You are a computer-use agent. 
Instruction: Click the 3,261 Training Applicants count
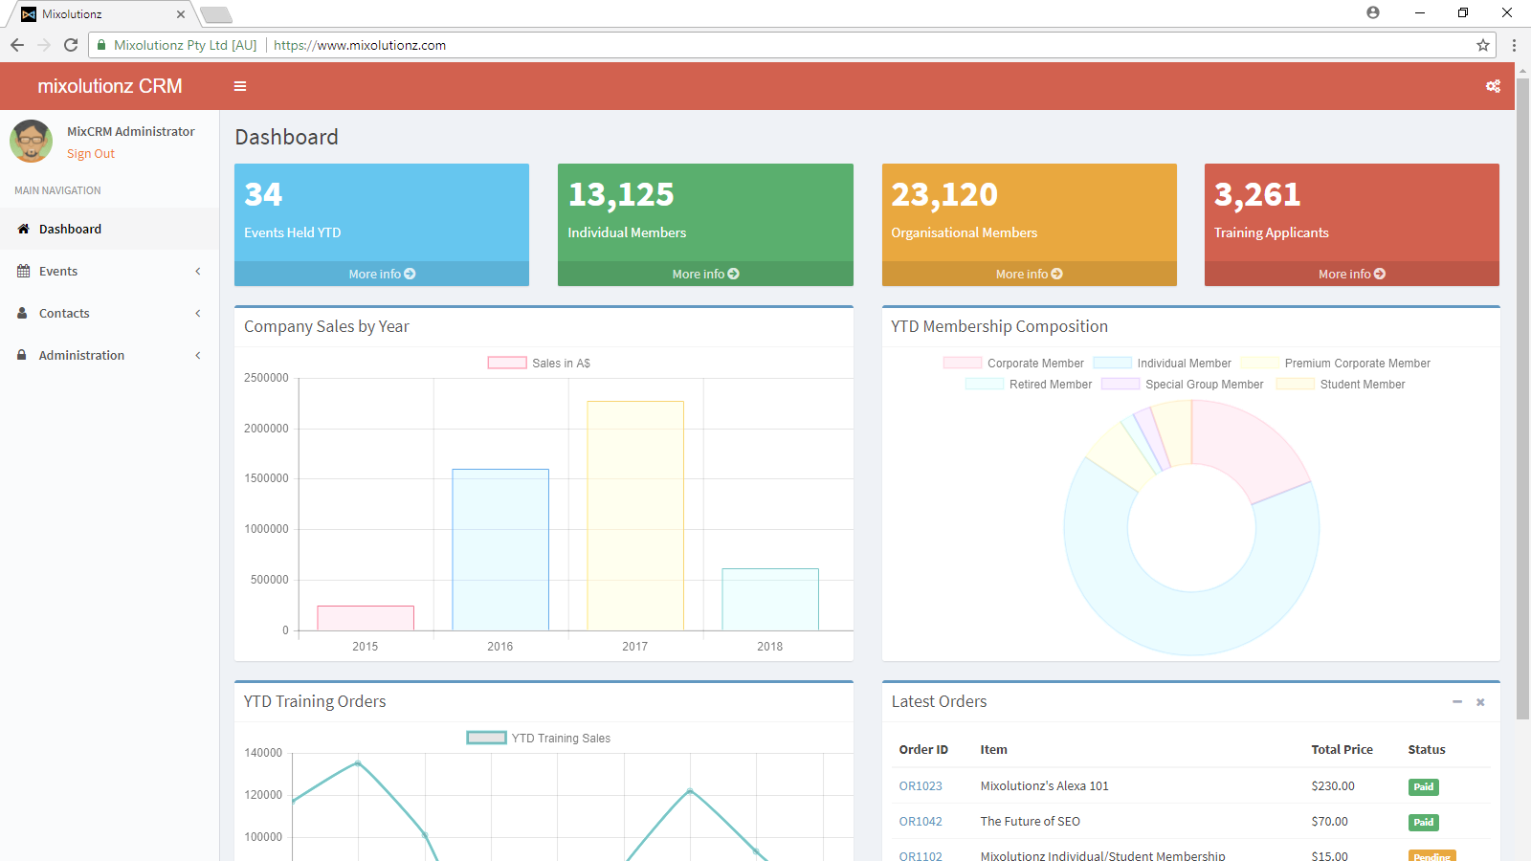click(1257, 194)
